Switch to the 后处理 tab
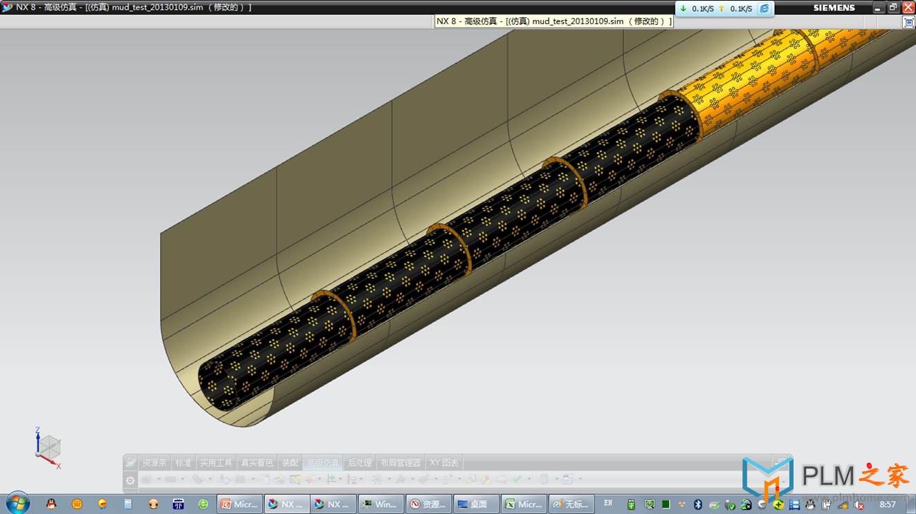916x514 pixels. pyautogui.click(x=360, y=463)
